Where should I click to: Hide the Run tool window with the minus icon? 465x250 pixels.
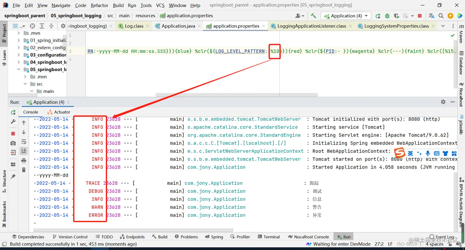pyautogui.click(x=452, y=102)
